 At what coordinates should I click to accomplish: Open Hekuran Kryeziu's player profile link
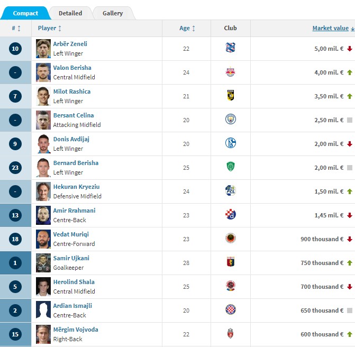pos(76,187)
